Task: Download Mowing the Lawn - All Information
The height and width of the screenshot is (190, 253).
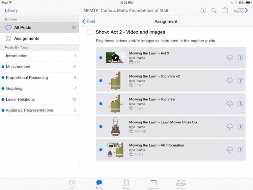Action: pyautogui.click(x=230, y=150)
